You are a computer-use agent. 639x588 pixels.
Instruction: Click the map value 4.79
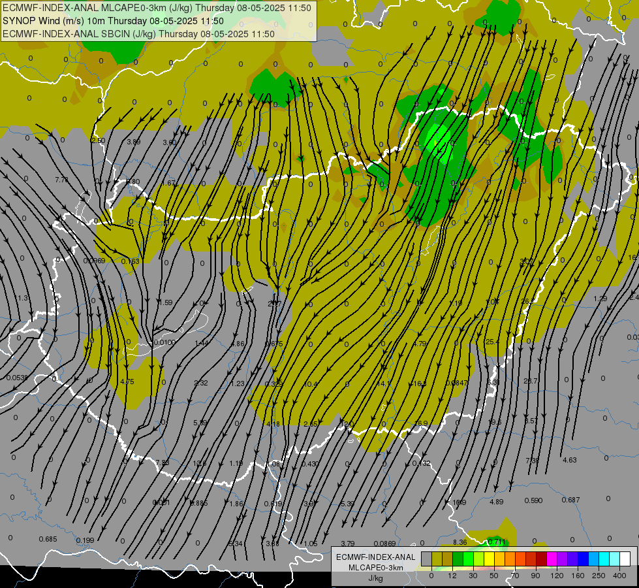tap(420, 344)
